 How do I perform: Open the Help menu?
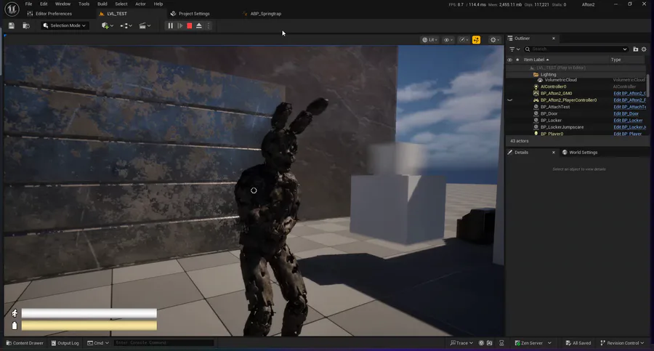coord(158,4)
